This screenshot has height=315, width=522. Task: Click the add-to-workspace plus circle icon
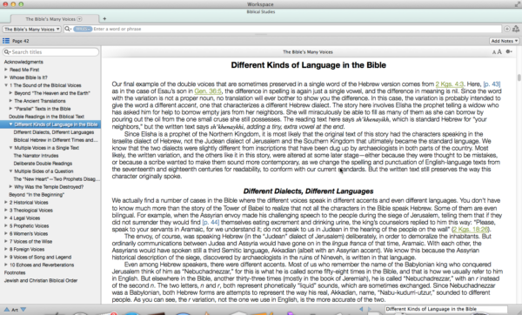(506, 29)
